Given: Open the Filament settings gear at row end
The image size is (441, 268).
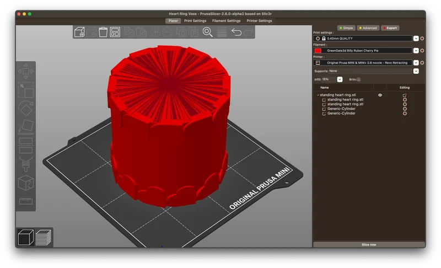Looking at the screenshot, I should [422, 51].
